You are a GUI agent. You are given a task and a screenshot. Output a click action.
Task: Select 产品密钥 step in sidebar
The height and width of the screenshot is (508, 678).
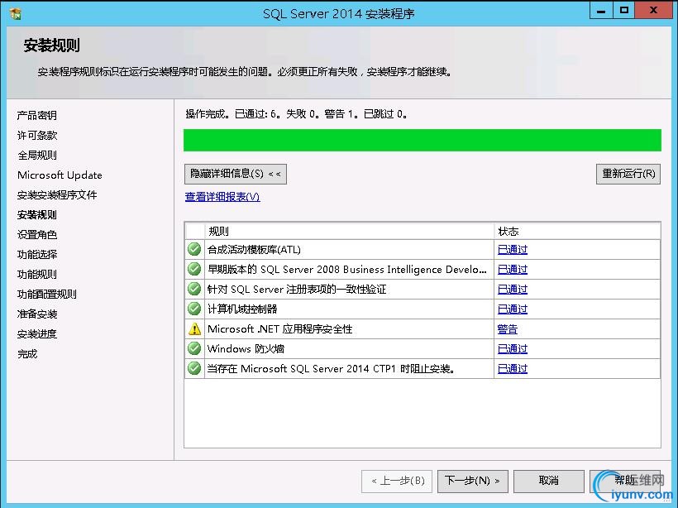[x=37, y=116]
